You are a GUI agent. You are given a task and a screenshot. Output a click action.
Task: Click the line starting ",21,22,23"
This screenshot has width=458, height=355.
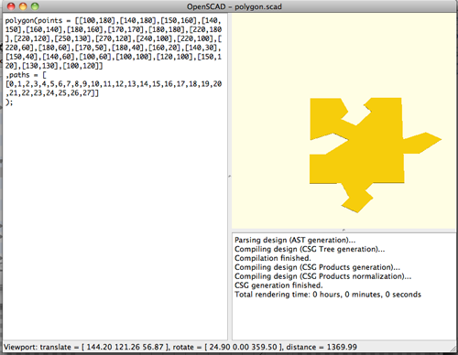coord(52,93)
